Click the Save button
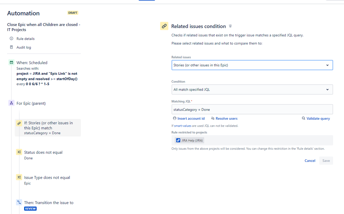This screenshot has width=344, height=214. pyautogui.click(x=326, y=160)
